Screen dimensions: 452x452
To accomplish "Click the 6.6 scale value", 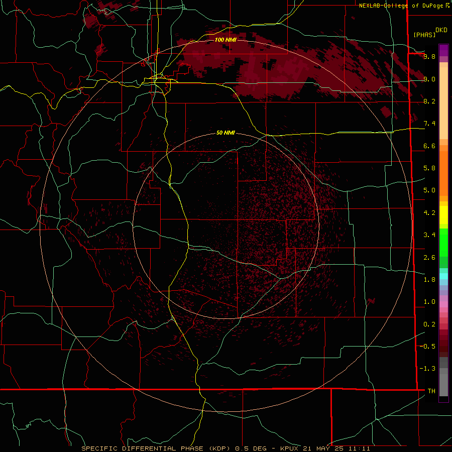I will 429,146.
